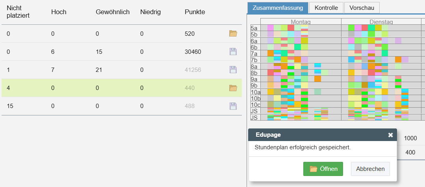
Task: Close the Edupage dialog
Action: [390, 135]
